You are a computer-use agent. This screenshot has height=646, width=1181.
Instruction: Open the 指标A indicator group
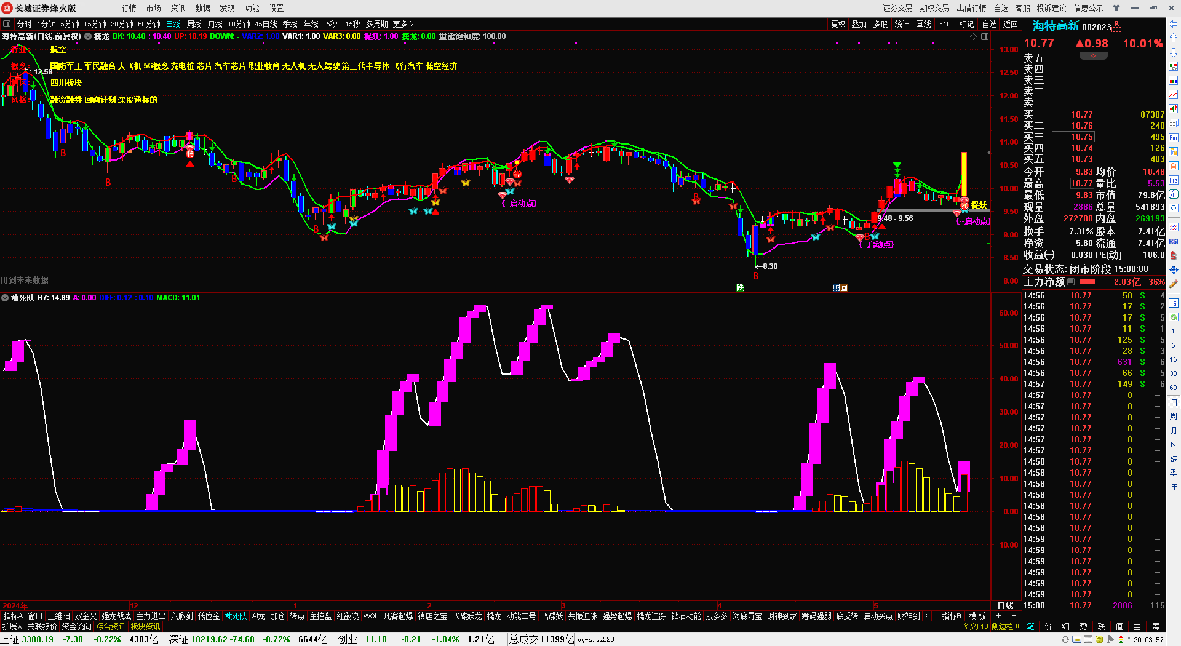click(13, 616)
